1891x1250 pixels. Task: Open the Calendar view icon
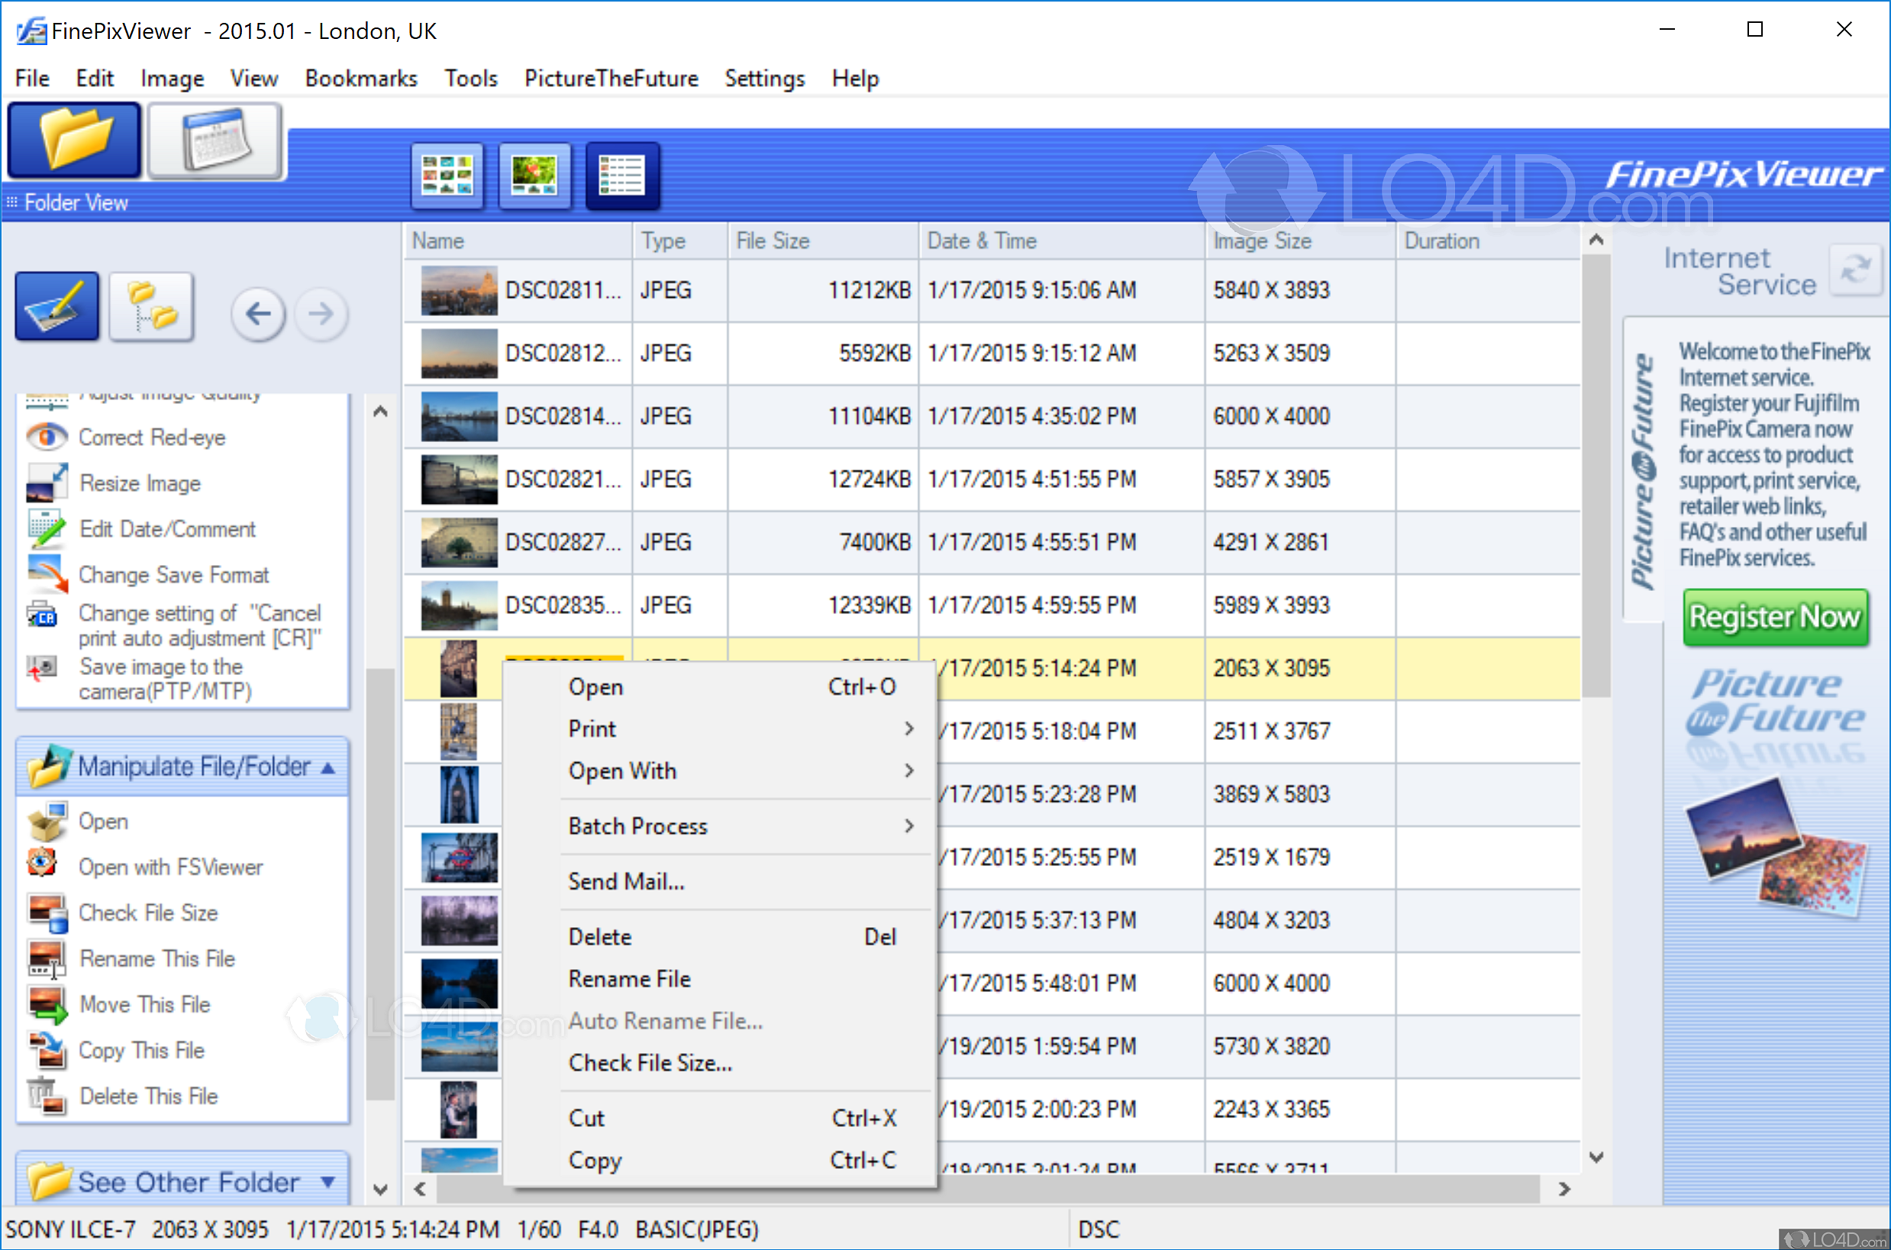[215, 141]
